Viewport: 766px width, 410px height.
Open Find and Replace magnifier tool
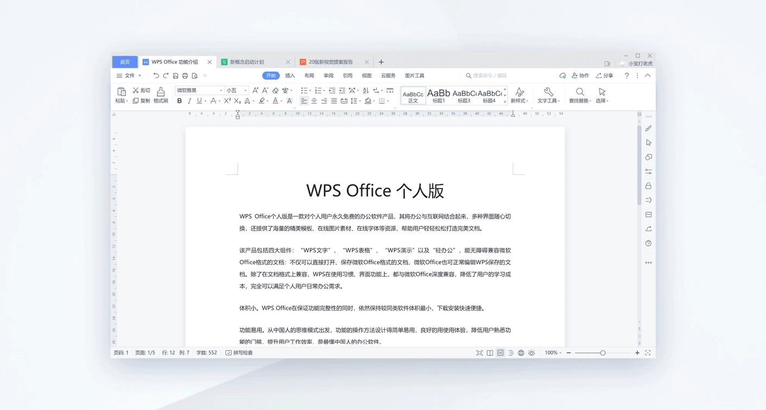click(580, 95)
